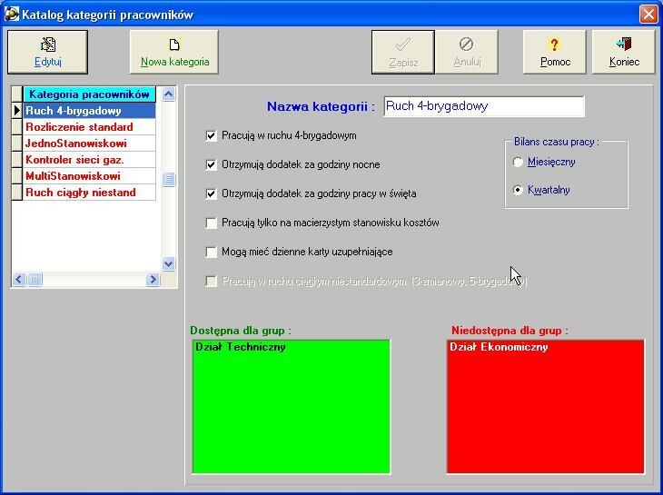Screen dimensions: 663x495
Task: Select the Ruch ciągły niestand category
Action: pos(89,193)
